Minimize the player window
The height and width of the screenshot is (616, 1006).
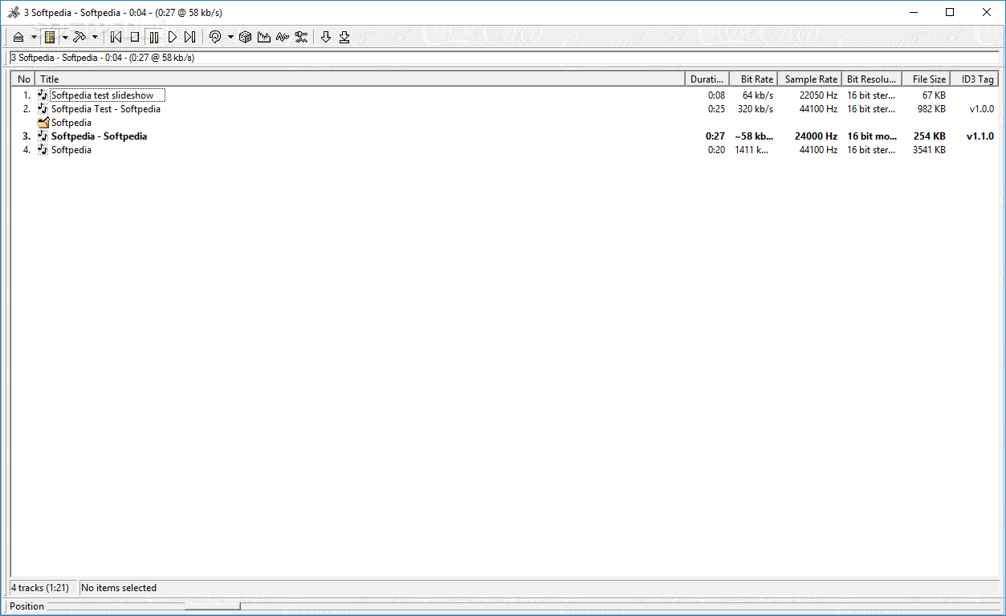point(914,12)
